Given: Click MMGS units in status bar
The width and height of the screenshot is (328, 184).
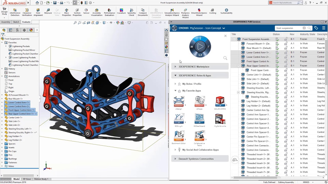Looking at the screenshot, I should (306, 182).
